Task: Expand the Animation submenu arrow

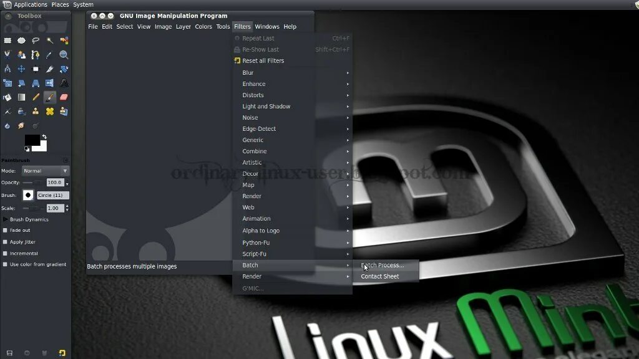Action: [x=348, y=219]
